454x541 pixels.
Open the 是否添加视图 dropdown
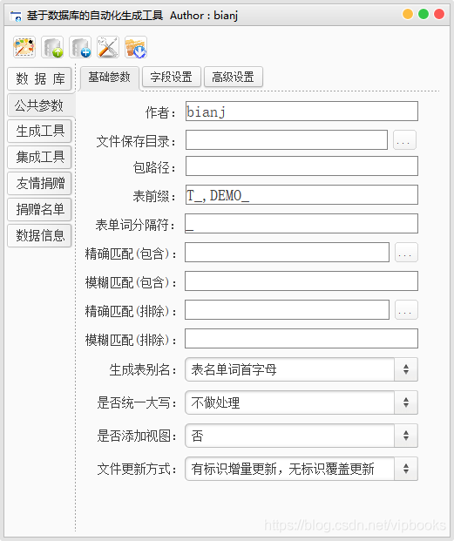pos(302,436)
